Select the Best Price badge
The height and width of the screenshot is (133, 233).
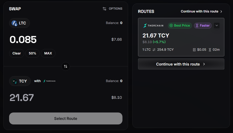click(180, 26)
